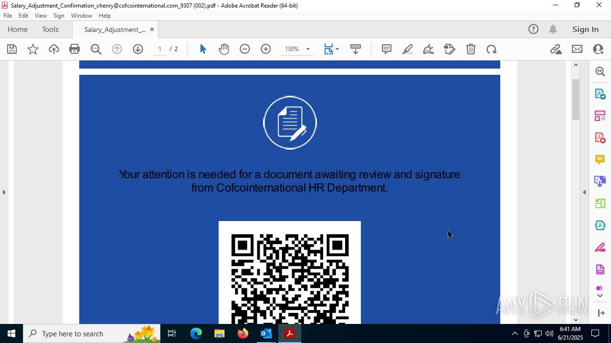Launch Microsoft Edge from the taskbar
This screenshot has height=343, width=611.
point(196,333)
